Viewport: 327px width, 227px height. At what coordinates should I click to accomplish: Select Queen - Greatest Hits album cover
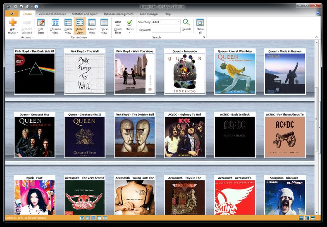click(x=34, y=135)
